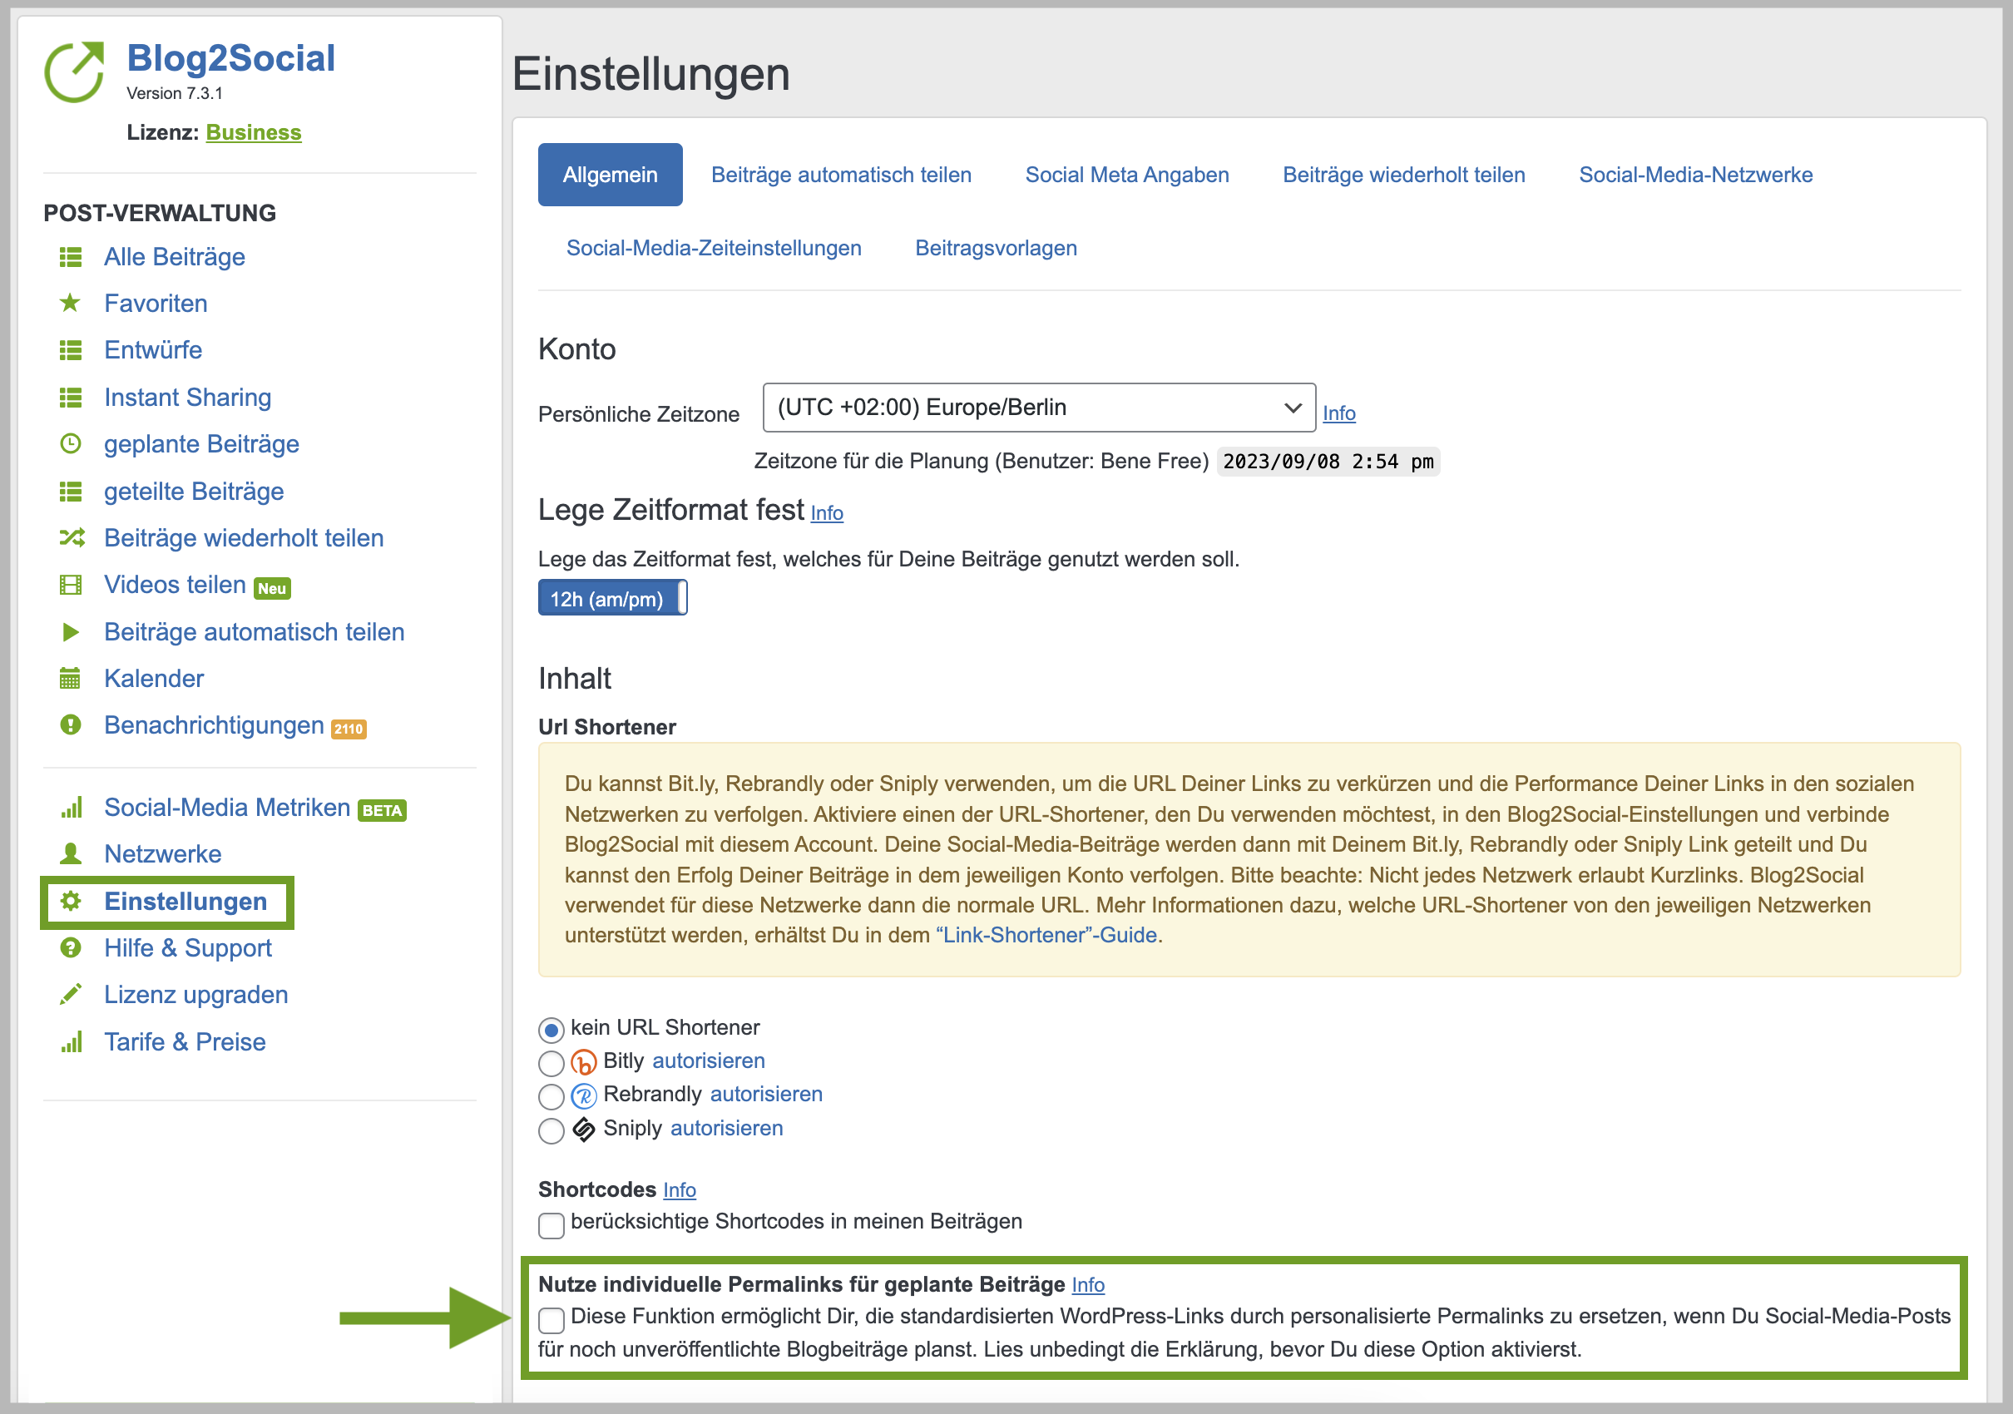Click the Rebrandly logo icon

click(583, 1095)
